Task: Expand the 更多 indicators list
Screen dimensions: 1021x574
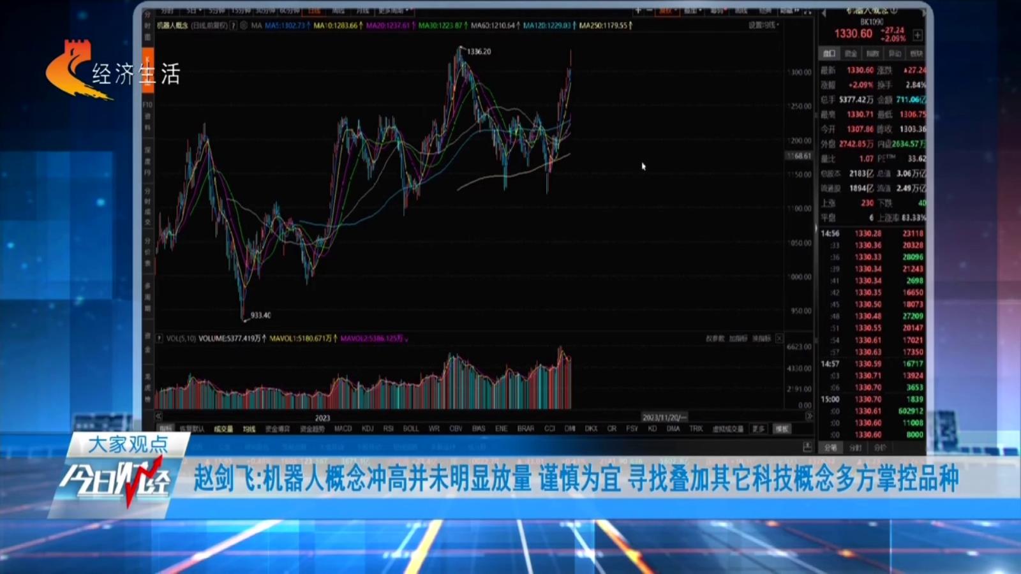Action: tap(758, 429)
